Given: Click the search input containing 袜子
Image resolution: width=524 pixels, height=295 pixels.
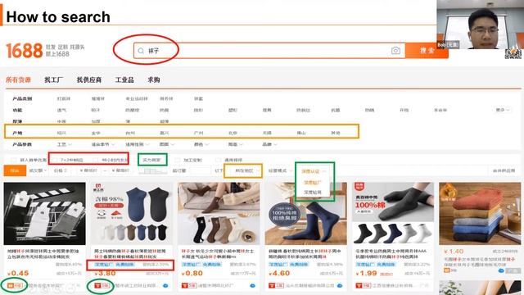Looking at the screenshot, I should pyautogui.click(x=269, y=51).
